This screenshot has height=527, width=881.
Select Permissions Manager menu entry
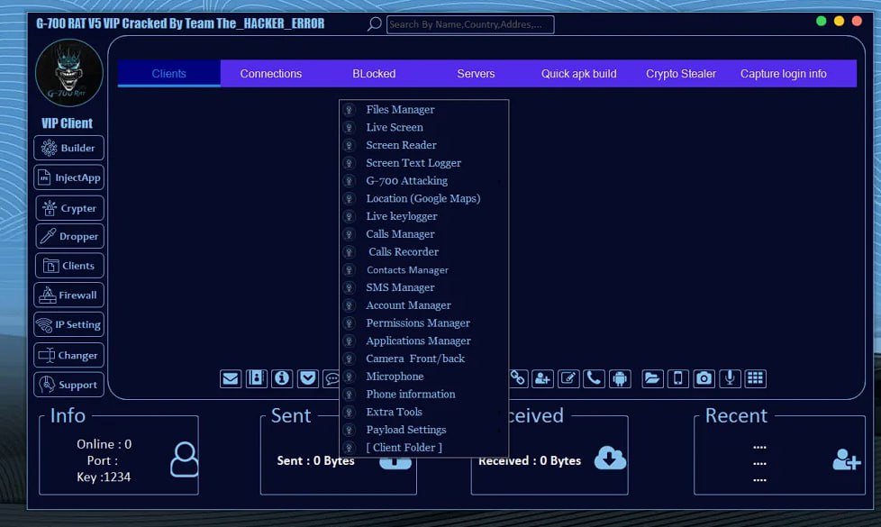(424, 323)
